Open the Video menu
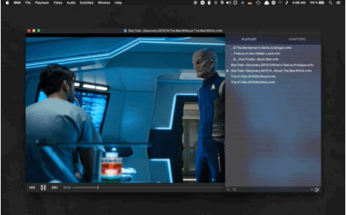The height and width of the screenshot is (215, 346). 58,3
